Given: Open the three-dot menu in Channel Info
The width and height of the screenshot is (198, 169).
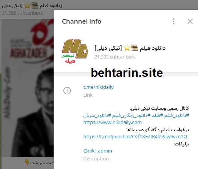Looking at the screenshot, I should pyautogui.click(x=174, y=21).
